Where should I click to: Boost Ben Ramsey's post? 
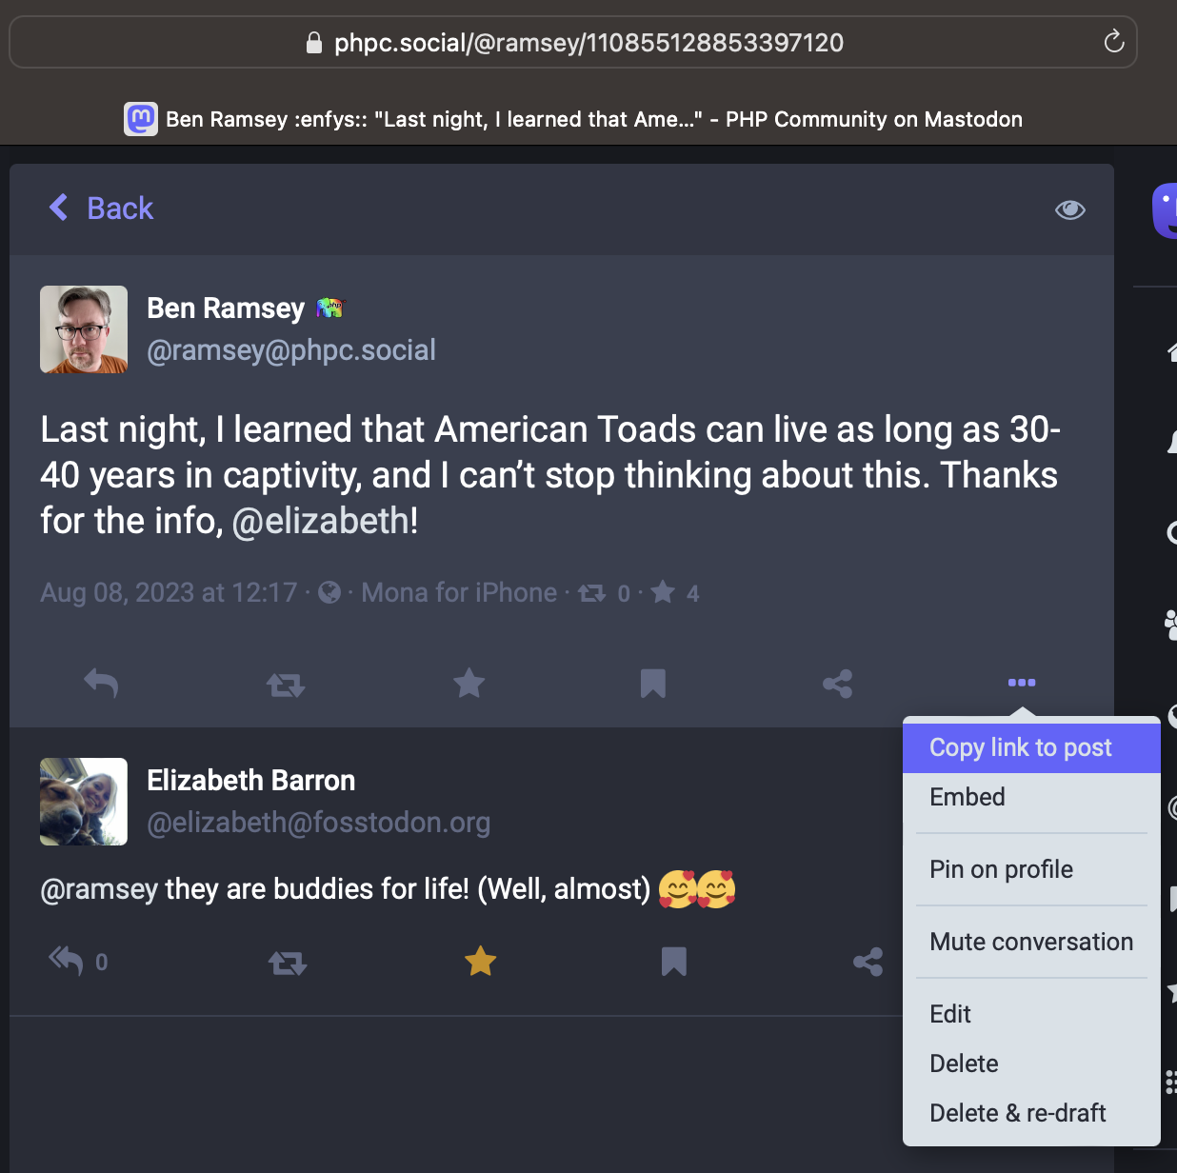point(285,684)
